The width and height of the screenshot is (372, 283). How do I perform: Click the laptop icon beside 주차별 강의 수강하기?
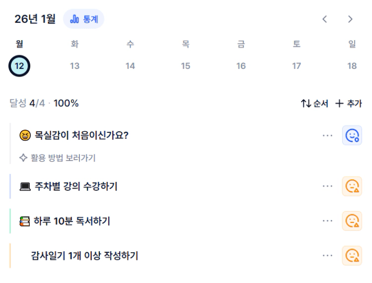(25, 187)
